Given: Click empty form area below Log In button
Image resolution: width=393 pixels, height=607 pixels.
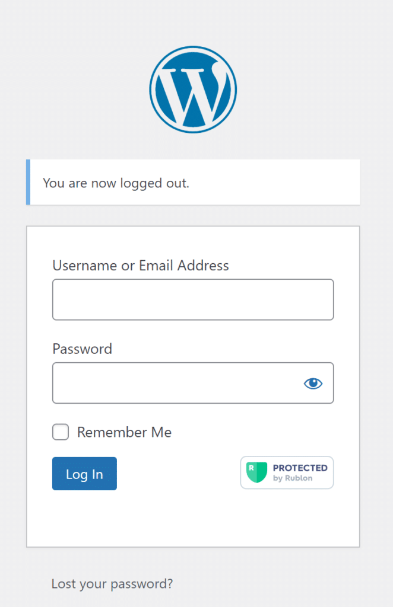Looking at the screenshot, I should 193,519.
